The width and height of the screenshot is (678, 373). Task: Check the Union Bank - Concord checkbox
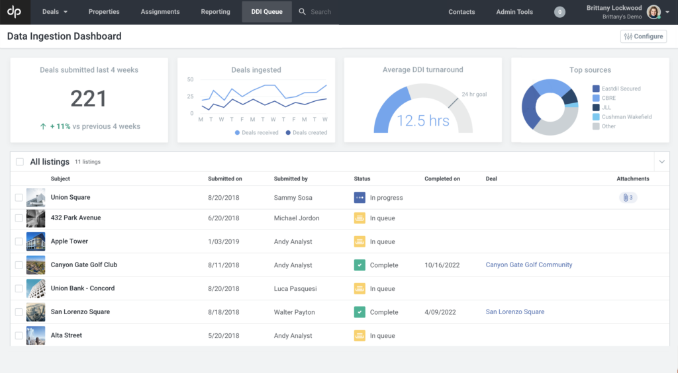click(x=19, y=288)
